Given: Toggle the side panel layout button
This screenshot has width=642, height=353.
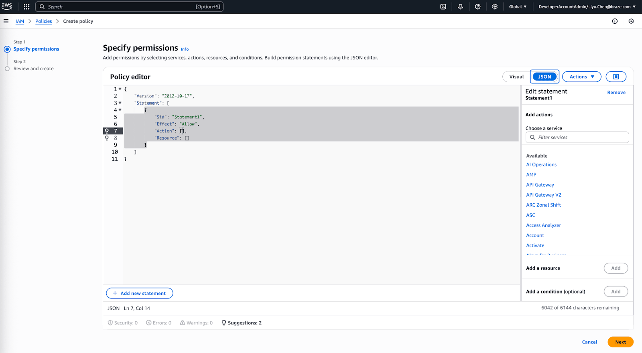Looking at the screenshot, I should pyautogui.click(x=616, y=77).
